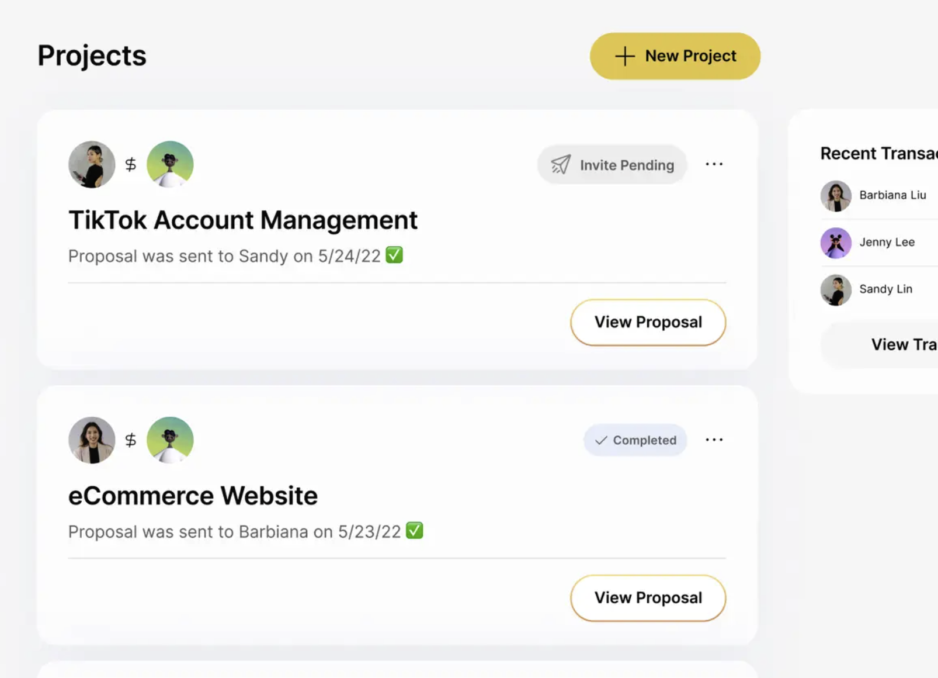The height and width of the screenshot is (678, 938).
Task: Click green avatar on eCommerce Website card
Action: coord(170,440)
